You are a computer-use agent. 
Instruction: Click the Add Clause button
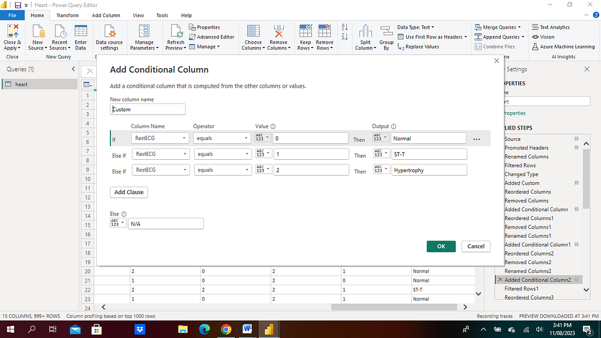point(129,192)
